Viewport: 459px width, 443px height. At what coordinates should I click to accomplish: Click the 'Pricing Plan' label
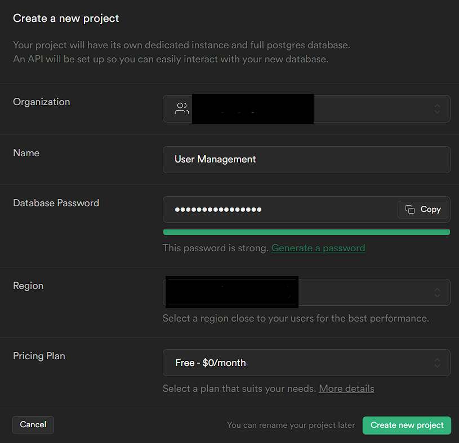click(39, 356)
